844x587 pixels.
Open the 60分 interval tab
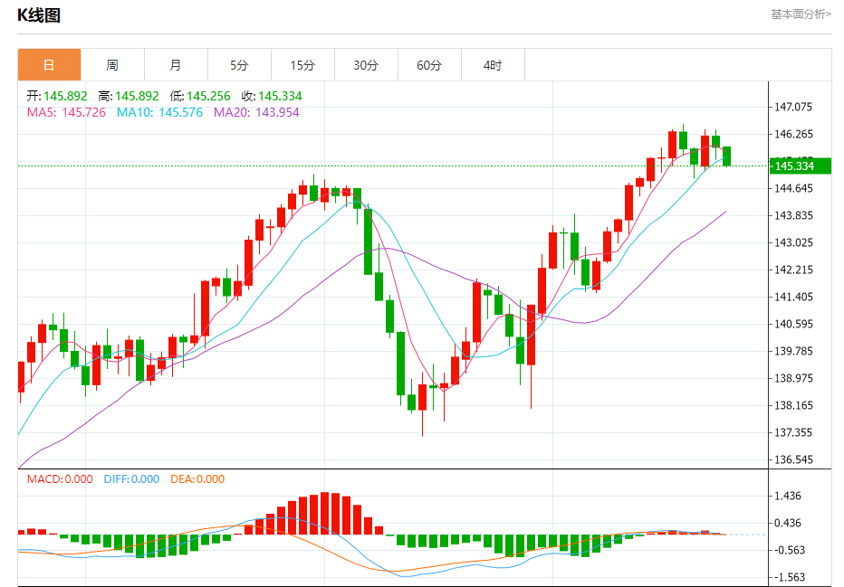click(429, 65)
